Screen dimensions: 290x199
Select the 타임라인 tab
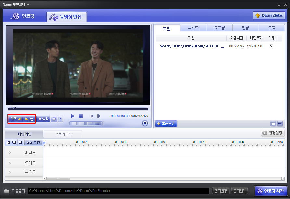tap(24, 134)
